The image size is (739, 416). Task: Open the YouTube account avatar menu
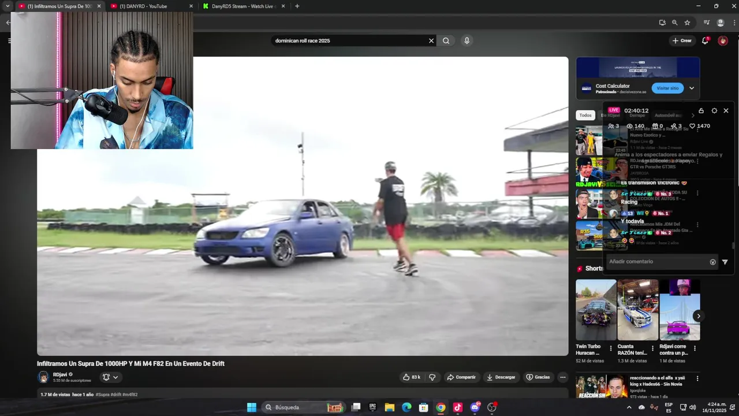(723, 40)
